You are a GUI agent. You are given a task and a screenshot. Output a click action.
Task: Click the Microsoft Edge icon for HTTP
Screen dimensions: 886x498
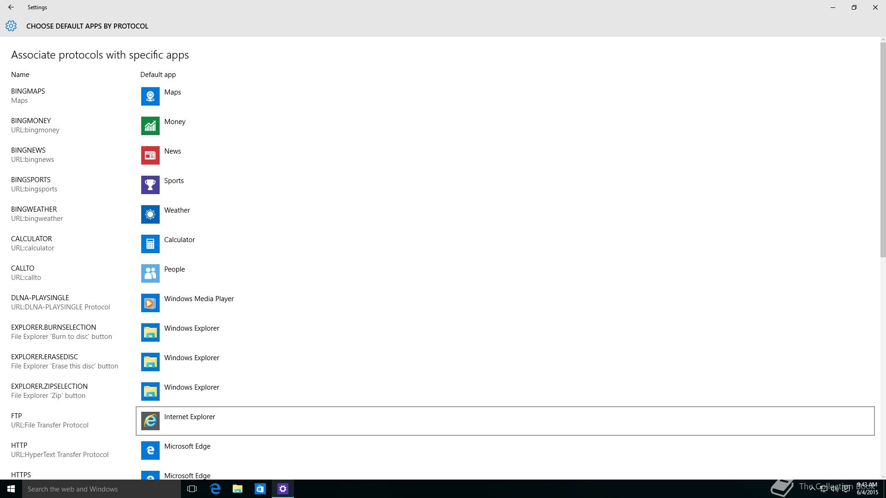click(150, 451)
